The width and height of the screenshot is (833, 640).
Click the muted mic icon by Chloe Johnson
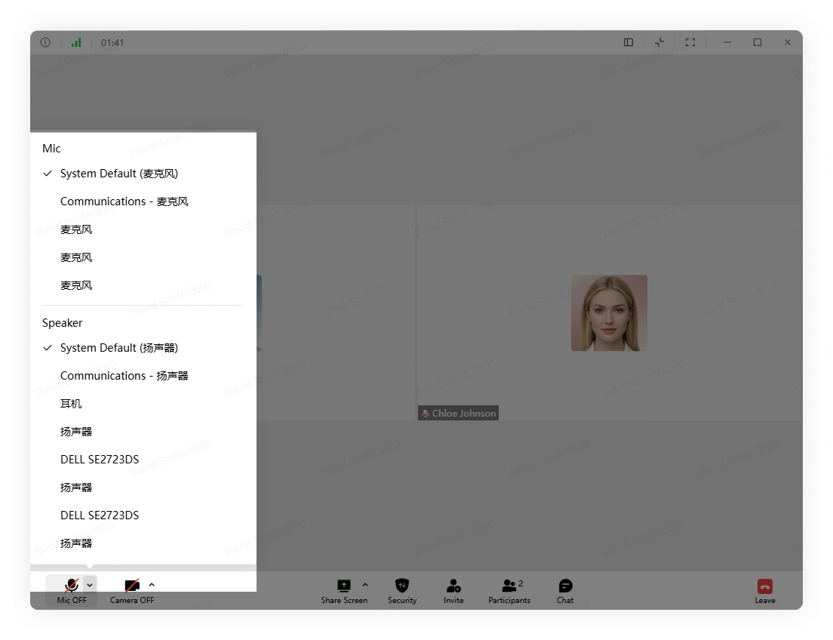tap(425, 413)
